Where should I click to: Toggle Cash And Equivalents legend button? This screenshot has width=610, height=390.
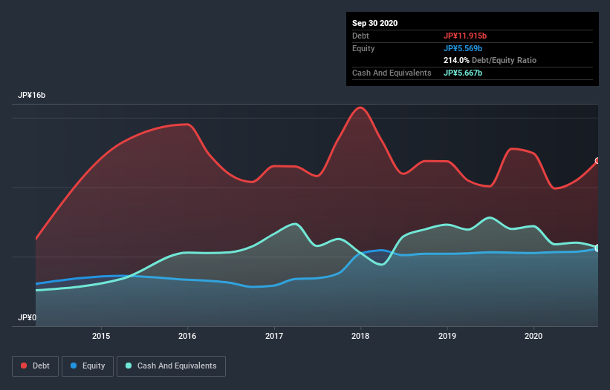pos(171,366)
